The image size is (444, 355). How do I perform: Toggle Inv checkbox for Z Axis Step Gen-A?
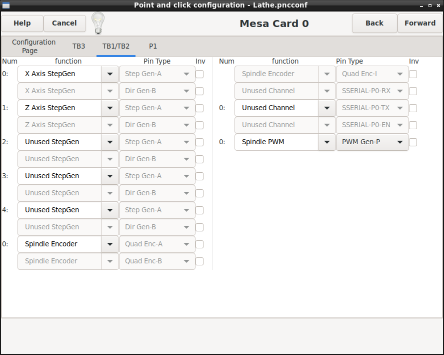199,108
